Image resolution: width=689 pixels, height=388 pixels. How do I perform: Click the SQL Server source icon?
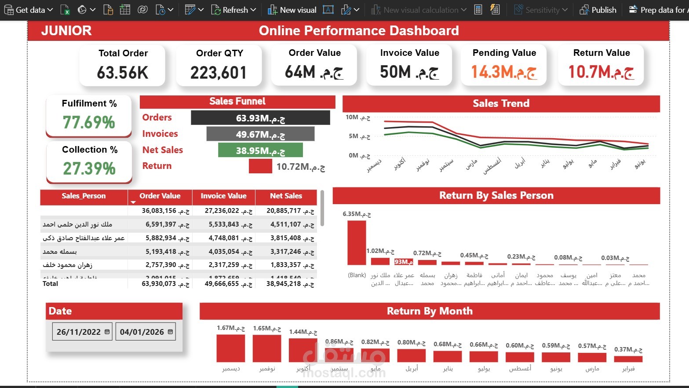click(108, 10)
